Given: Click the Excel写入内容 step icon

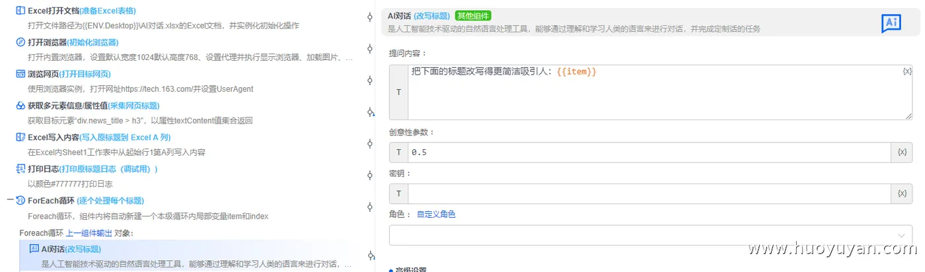Looking at the screenshot, I should click(x=20, y=137).
